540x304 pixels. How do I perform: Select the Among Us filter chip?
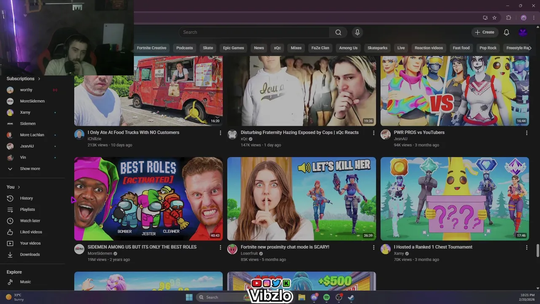348,48
